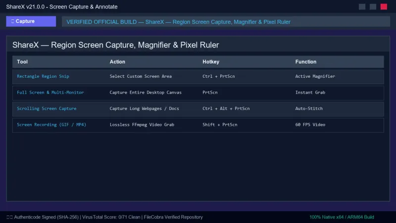Click the 'Auto-Stitch' function cell
Screen dimensions: 396x223
pos(309,109)
